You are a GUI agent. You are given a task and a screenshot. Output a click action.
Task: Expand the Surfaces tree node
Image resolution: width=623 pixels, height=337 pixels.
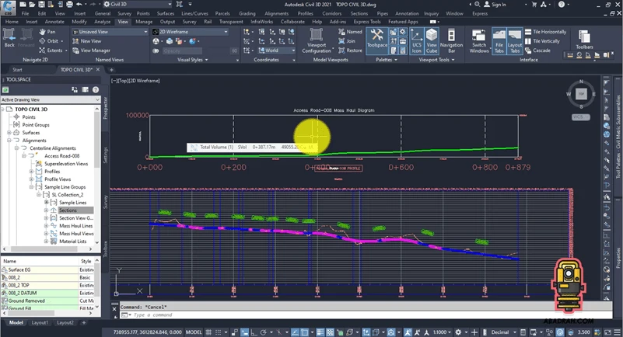coord(9,132)
